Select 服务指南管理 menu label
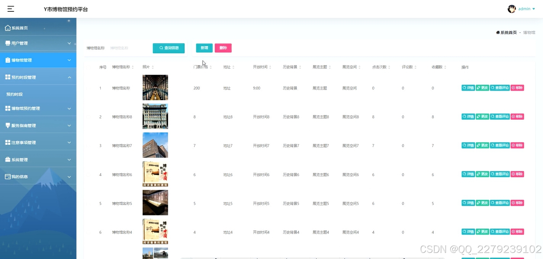Image resolution: width=543 pixels, height=259 pixels. coord(24,125)
